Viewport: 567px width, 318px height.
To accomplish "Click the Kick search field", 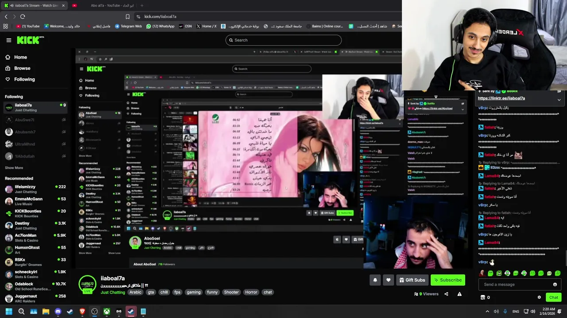I will [283, 40].
